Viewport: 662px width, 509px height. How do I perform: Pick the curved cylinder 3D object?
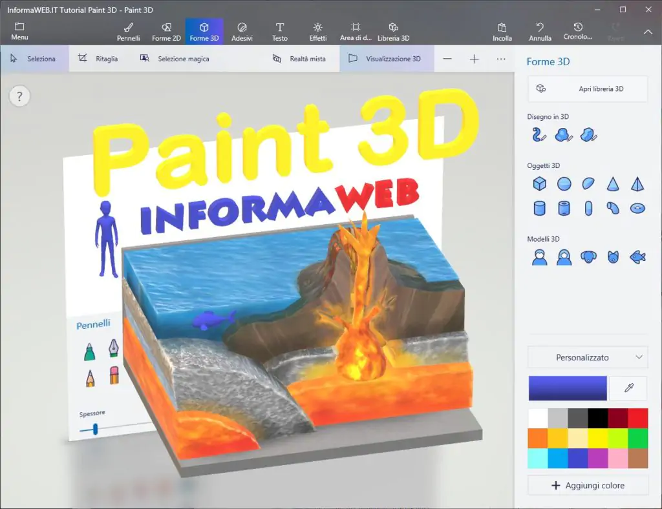pos(613,209)
